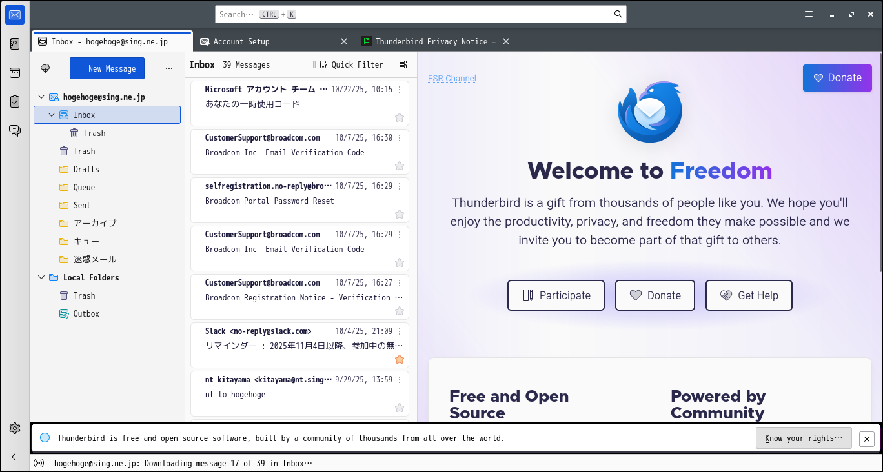Click the Get Messages cloud icon
883x472 pixels.
pos(45,68)
